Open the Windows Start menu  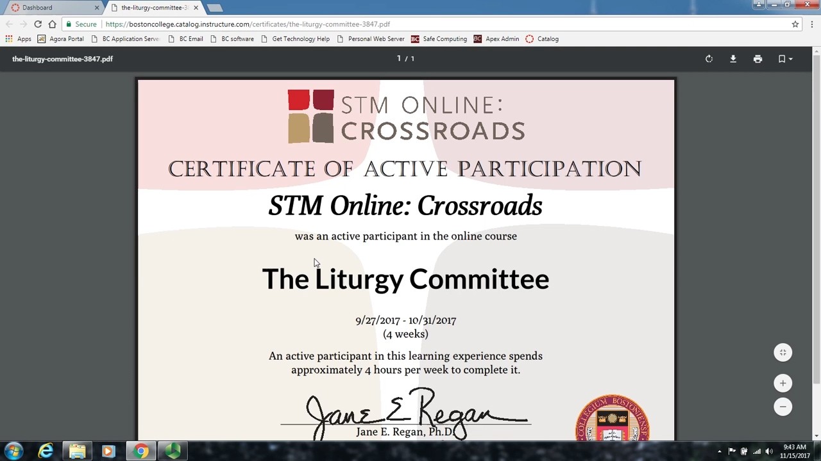(x=14, y=451)
